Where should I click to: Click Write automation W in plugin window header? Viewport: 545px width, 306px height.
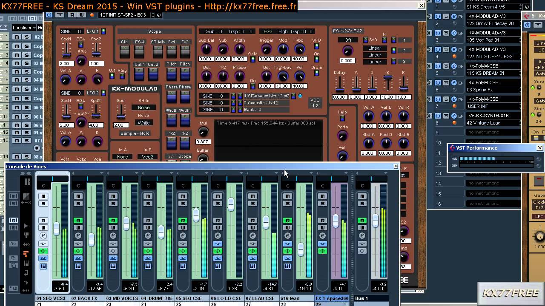point(81,15)
